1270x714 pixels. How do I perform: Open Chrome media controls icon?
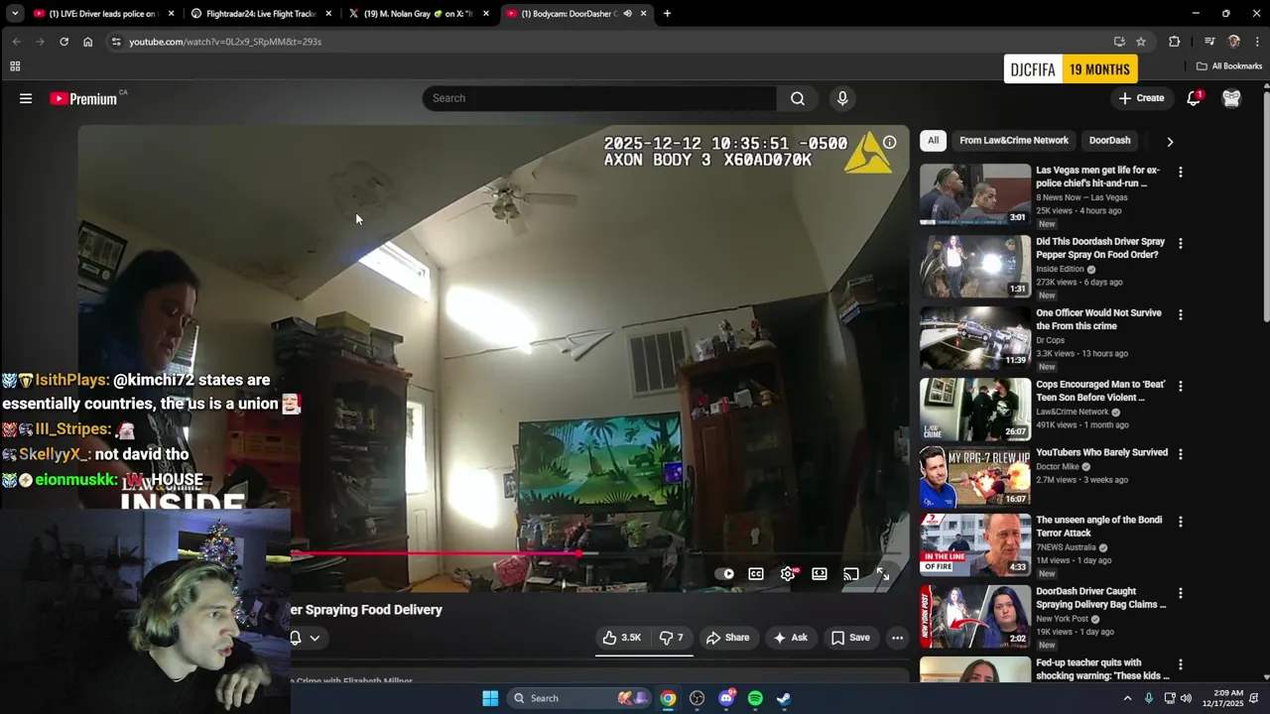point(1209,42)
